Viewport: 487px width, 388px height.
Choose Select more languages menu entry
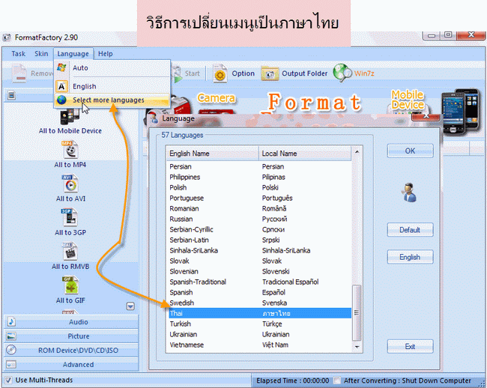(112, 100)
